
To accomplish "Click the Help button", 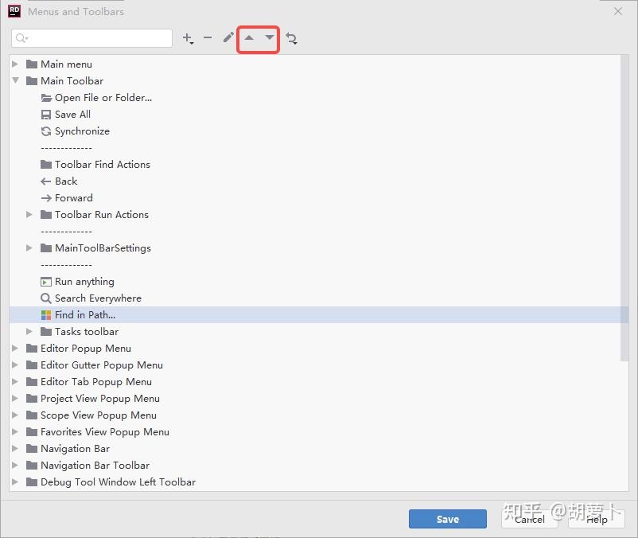I will point(597,518).
